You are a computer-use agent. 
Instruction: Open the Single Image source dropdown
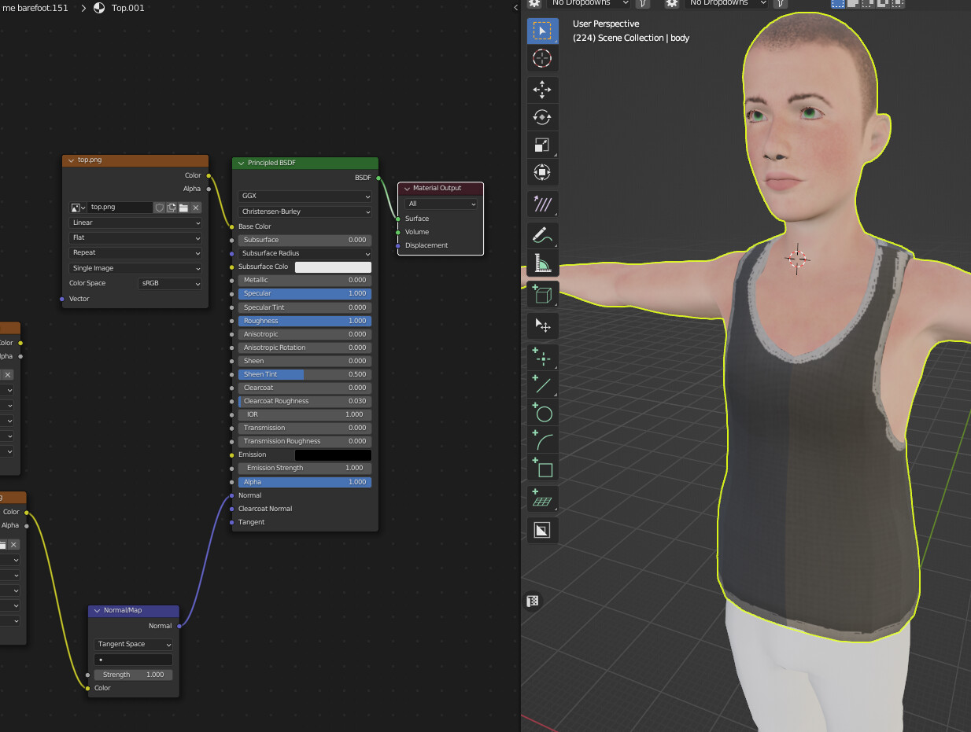tap(135, 268)
